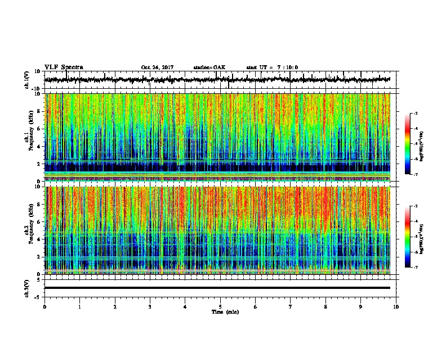Click the 'ch.3(V)' axis label
Screen dimensions: 446x344
[27, 288]
